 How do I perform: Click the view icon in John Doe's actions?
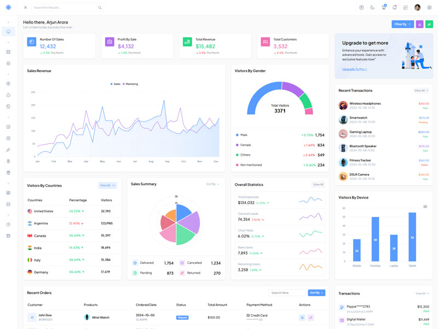(x=302, y=317)
